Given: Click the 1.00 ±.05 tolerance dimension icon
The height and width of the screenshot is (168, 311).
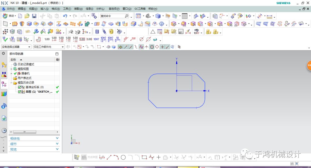Looking at the screenshot, I should click(x=54, y=39).
